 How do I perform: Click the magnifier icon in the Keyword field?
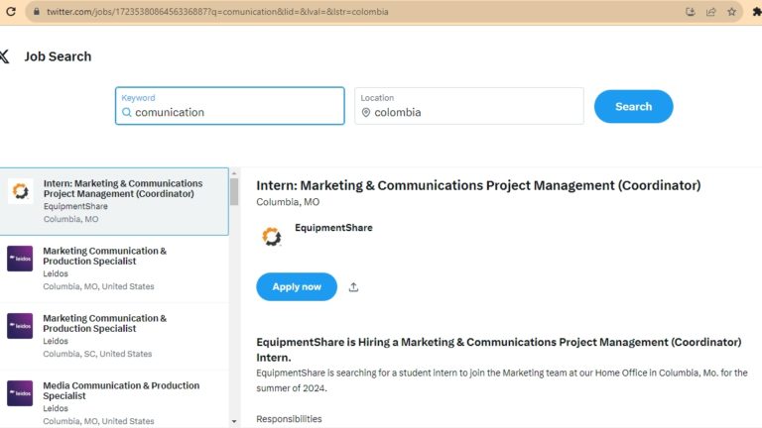pos(126,113)
